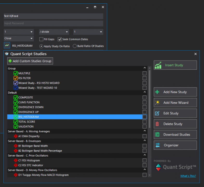Tick the checkbox at the right of the RSI FILTER row
This screenshot has width=204, height=187.
coord(144,78)
